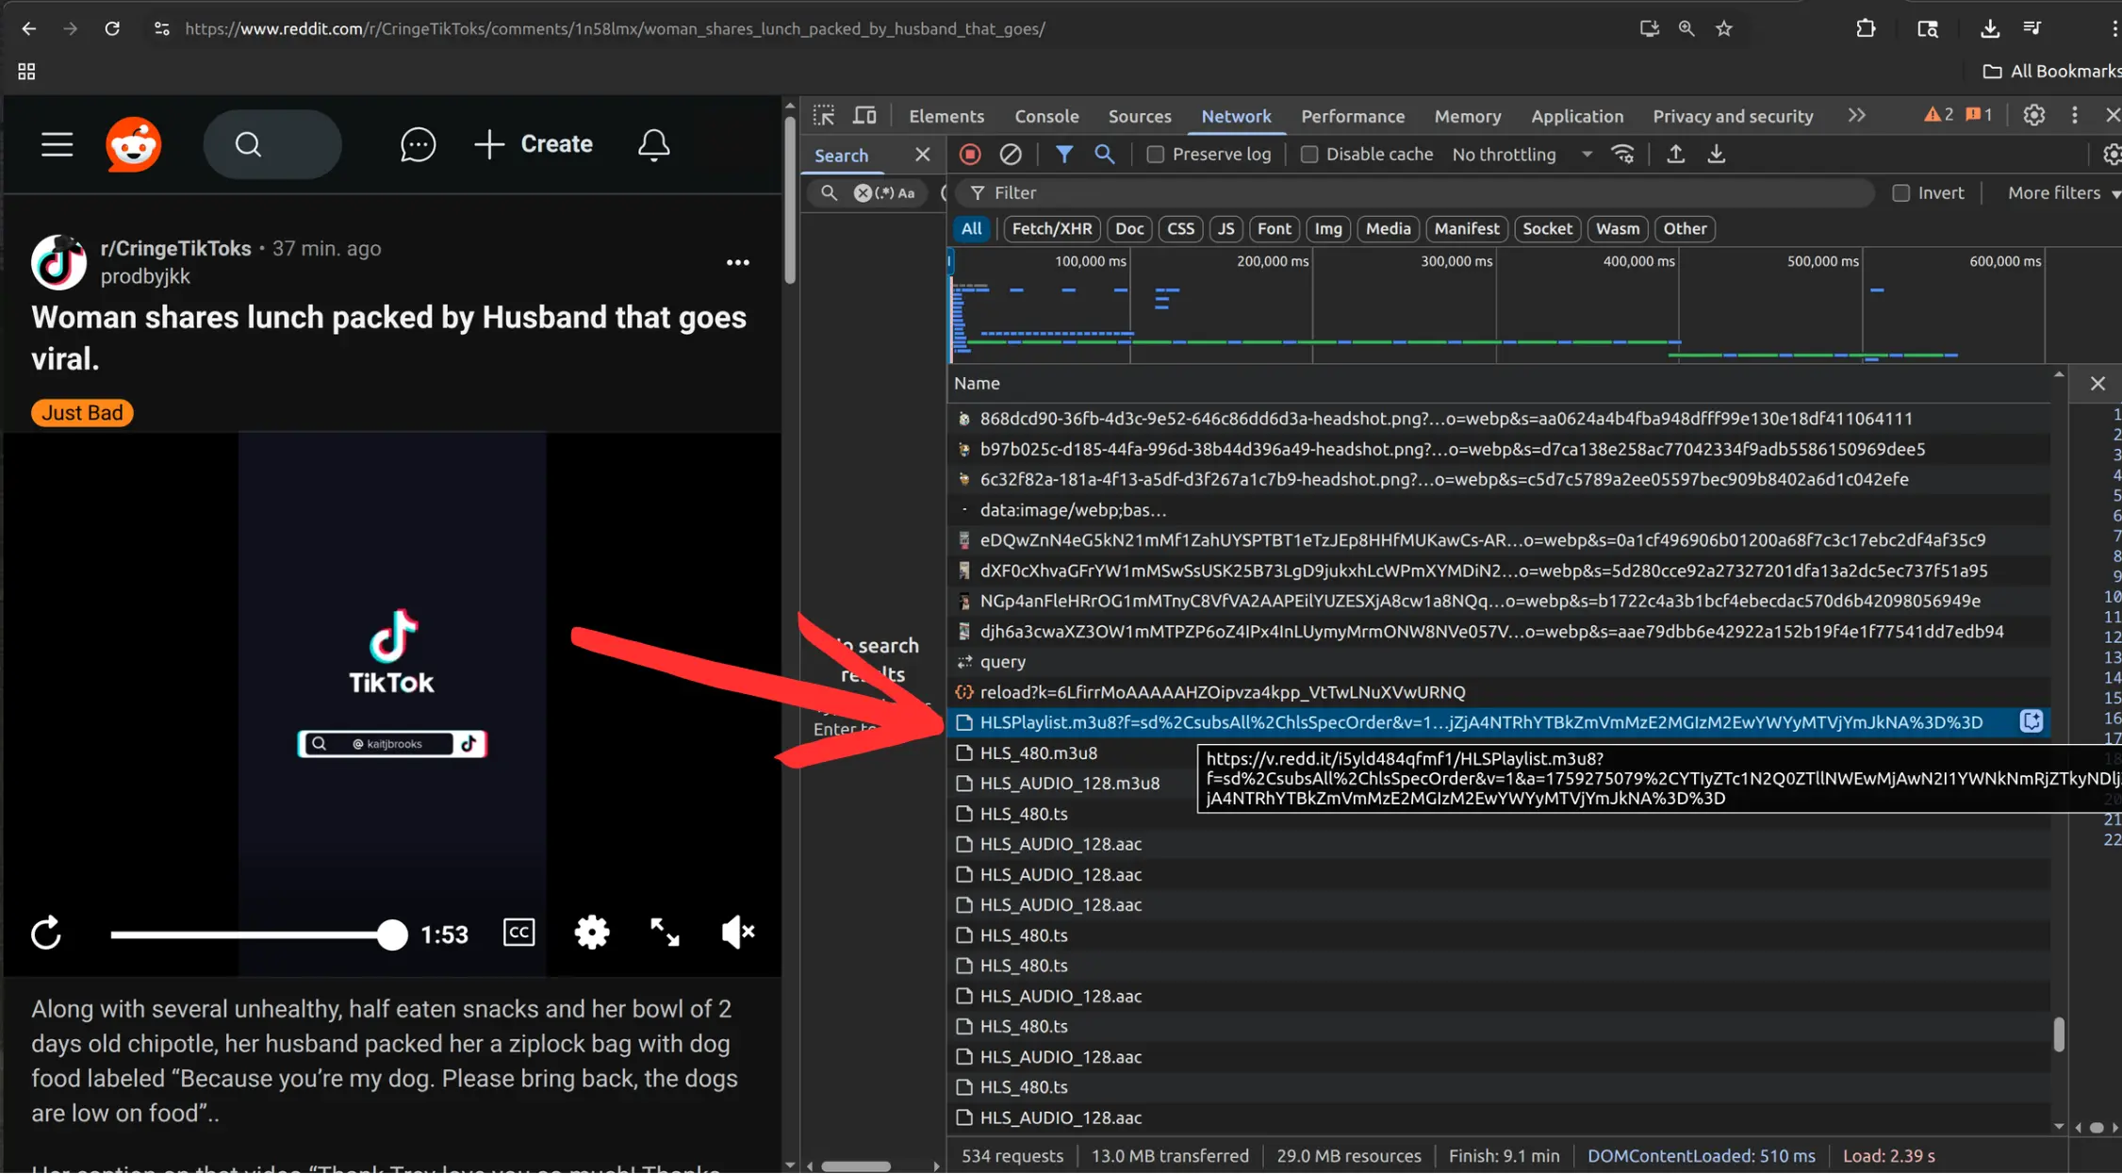The height and width of the screenshot is (1174, 2122).
Task: Check the Invert filter checkbox
Action: tap(1901, 193)
